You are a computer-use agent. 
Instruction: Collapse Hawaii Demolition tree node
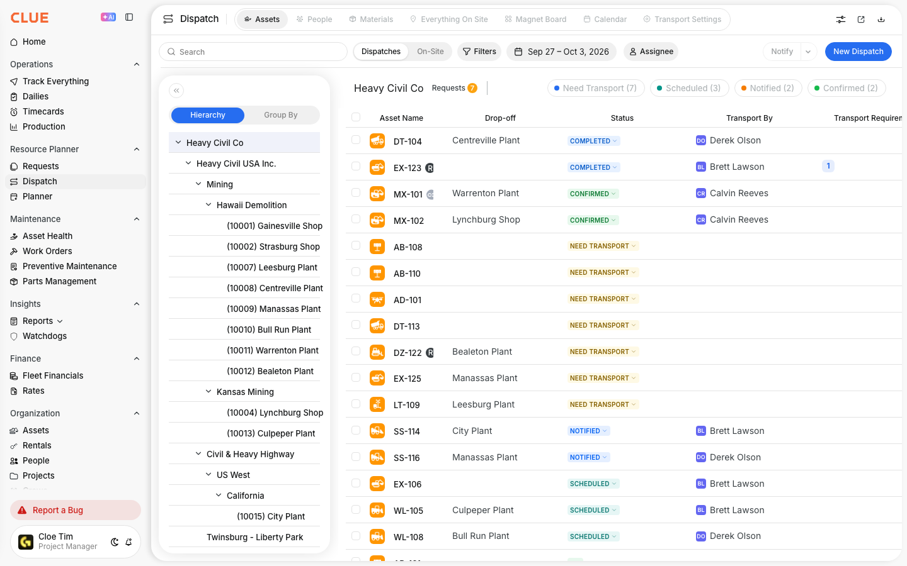[x=208, y=205]
